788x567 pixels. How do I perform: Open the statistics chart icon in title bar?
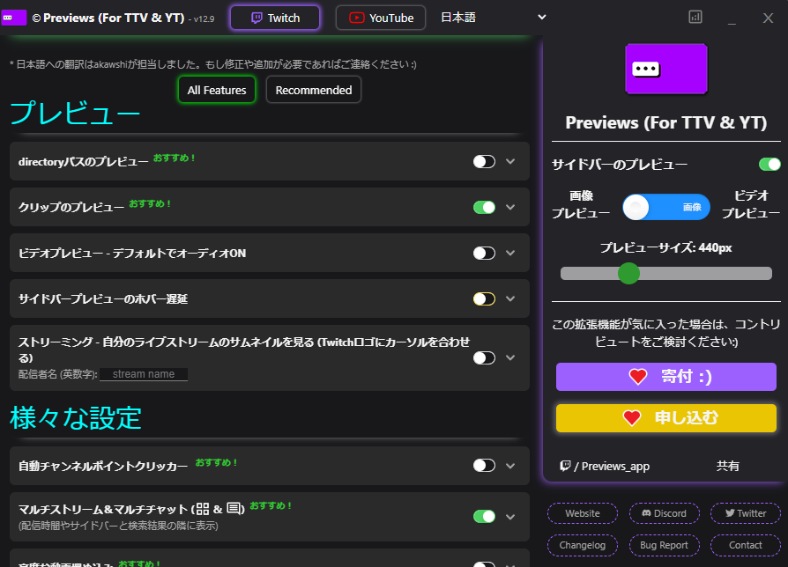(695, 17)
